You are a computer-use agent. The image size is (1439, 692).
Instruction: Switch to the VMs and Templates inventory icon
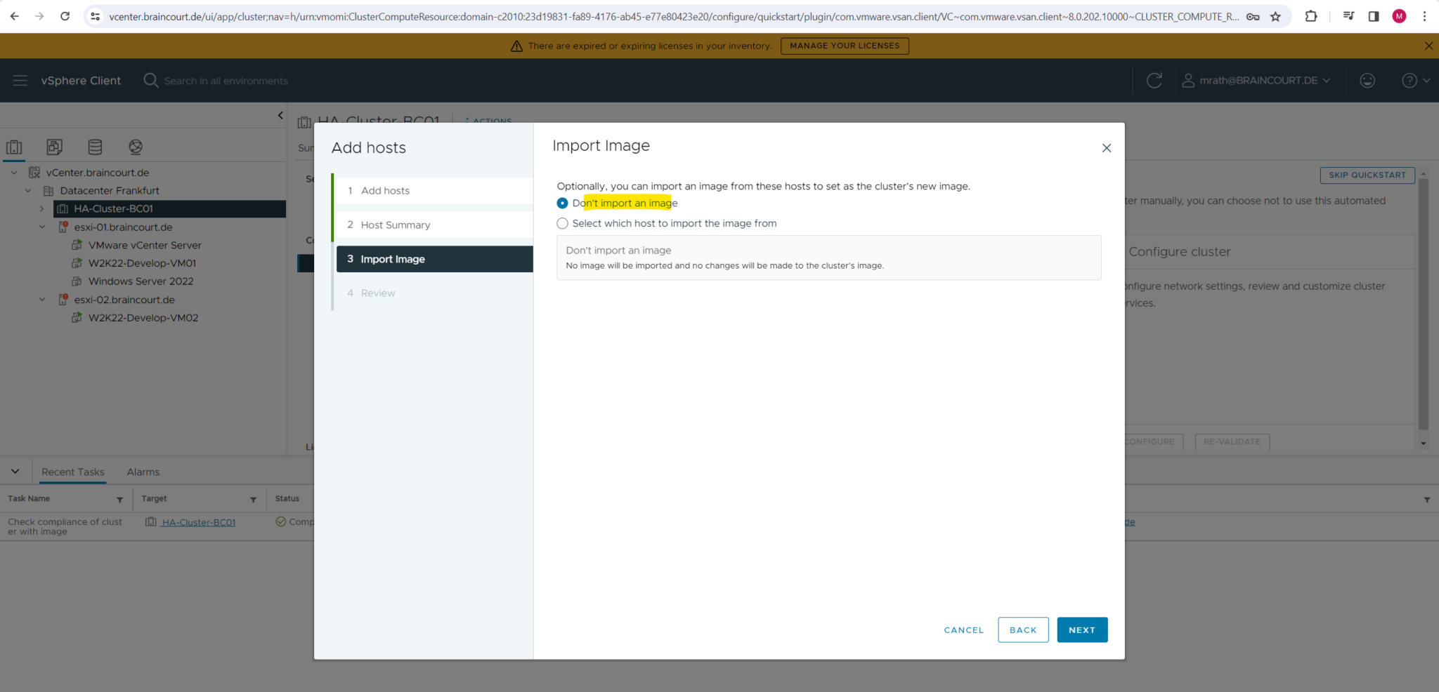[x=55, y=147]
